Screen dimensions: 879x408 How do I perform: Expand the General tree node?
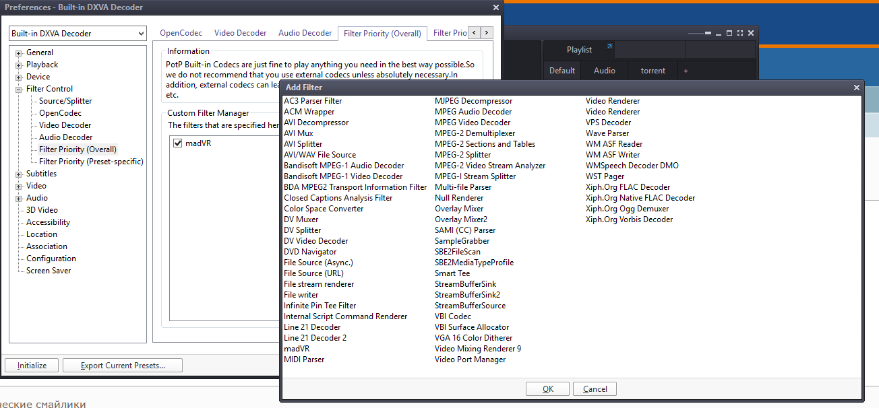tap(19, 53)
